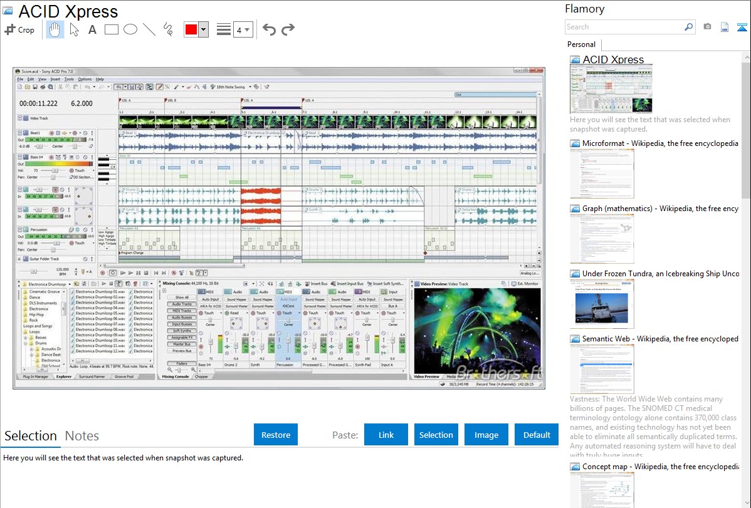The height and width of the screenshot is (508, 751).
Task: Switch to the Notes tab
Action: coord(82,436)
